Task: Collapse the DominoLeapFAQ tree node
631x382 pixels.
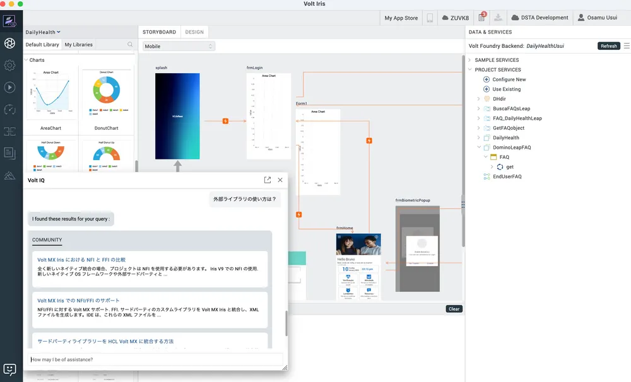Action: pyautogui.click(x=479, y=148)
